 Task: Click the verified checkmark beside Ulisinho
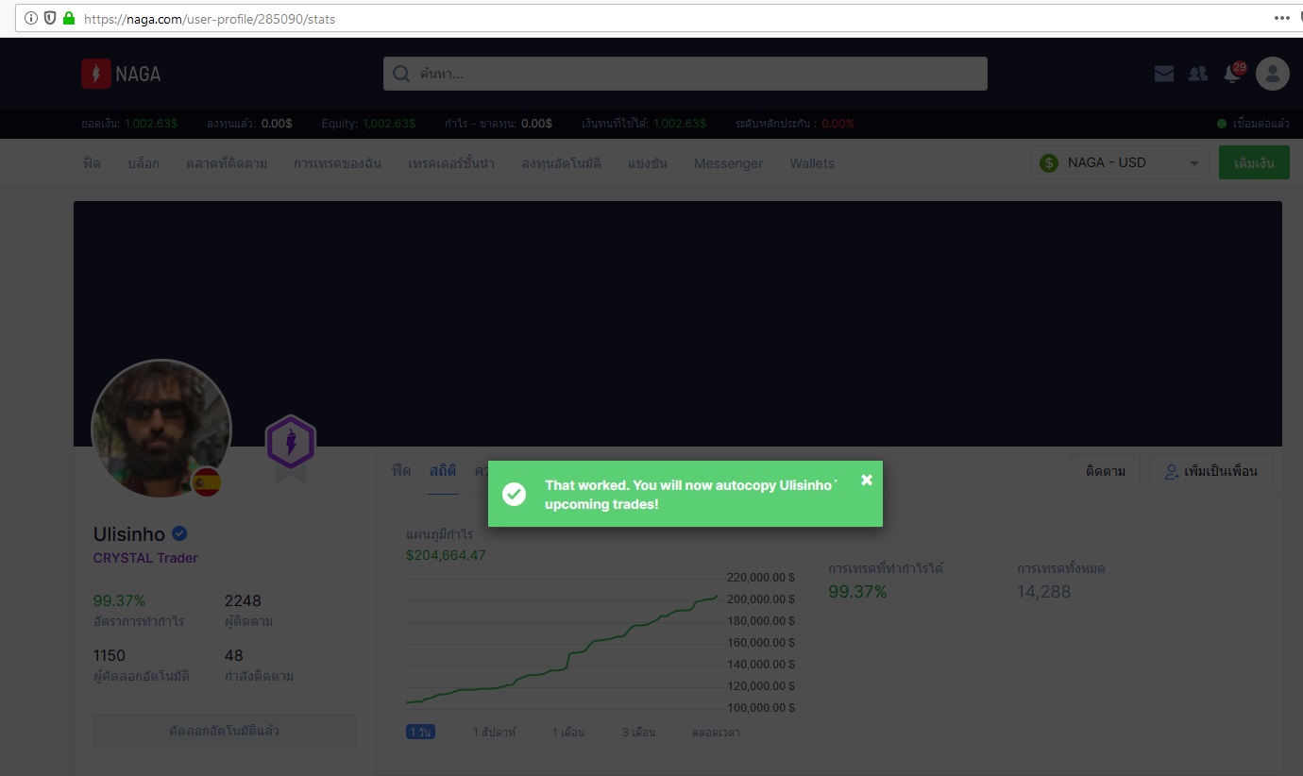[x=179, y=534]
